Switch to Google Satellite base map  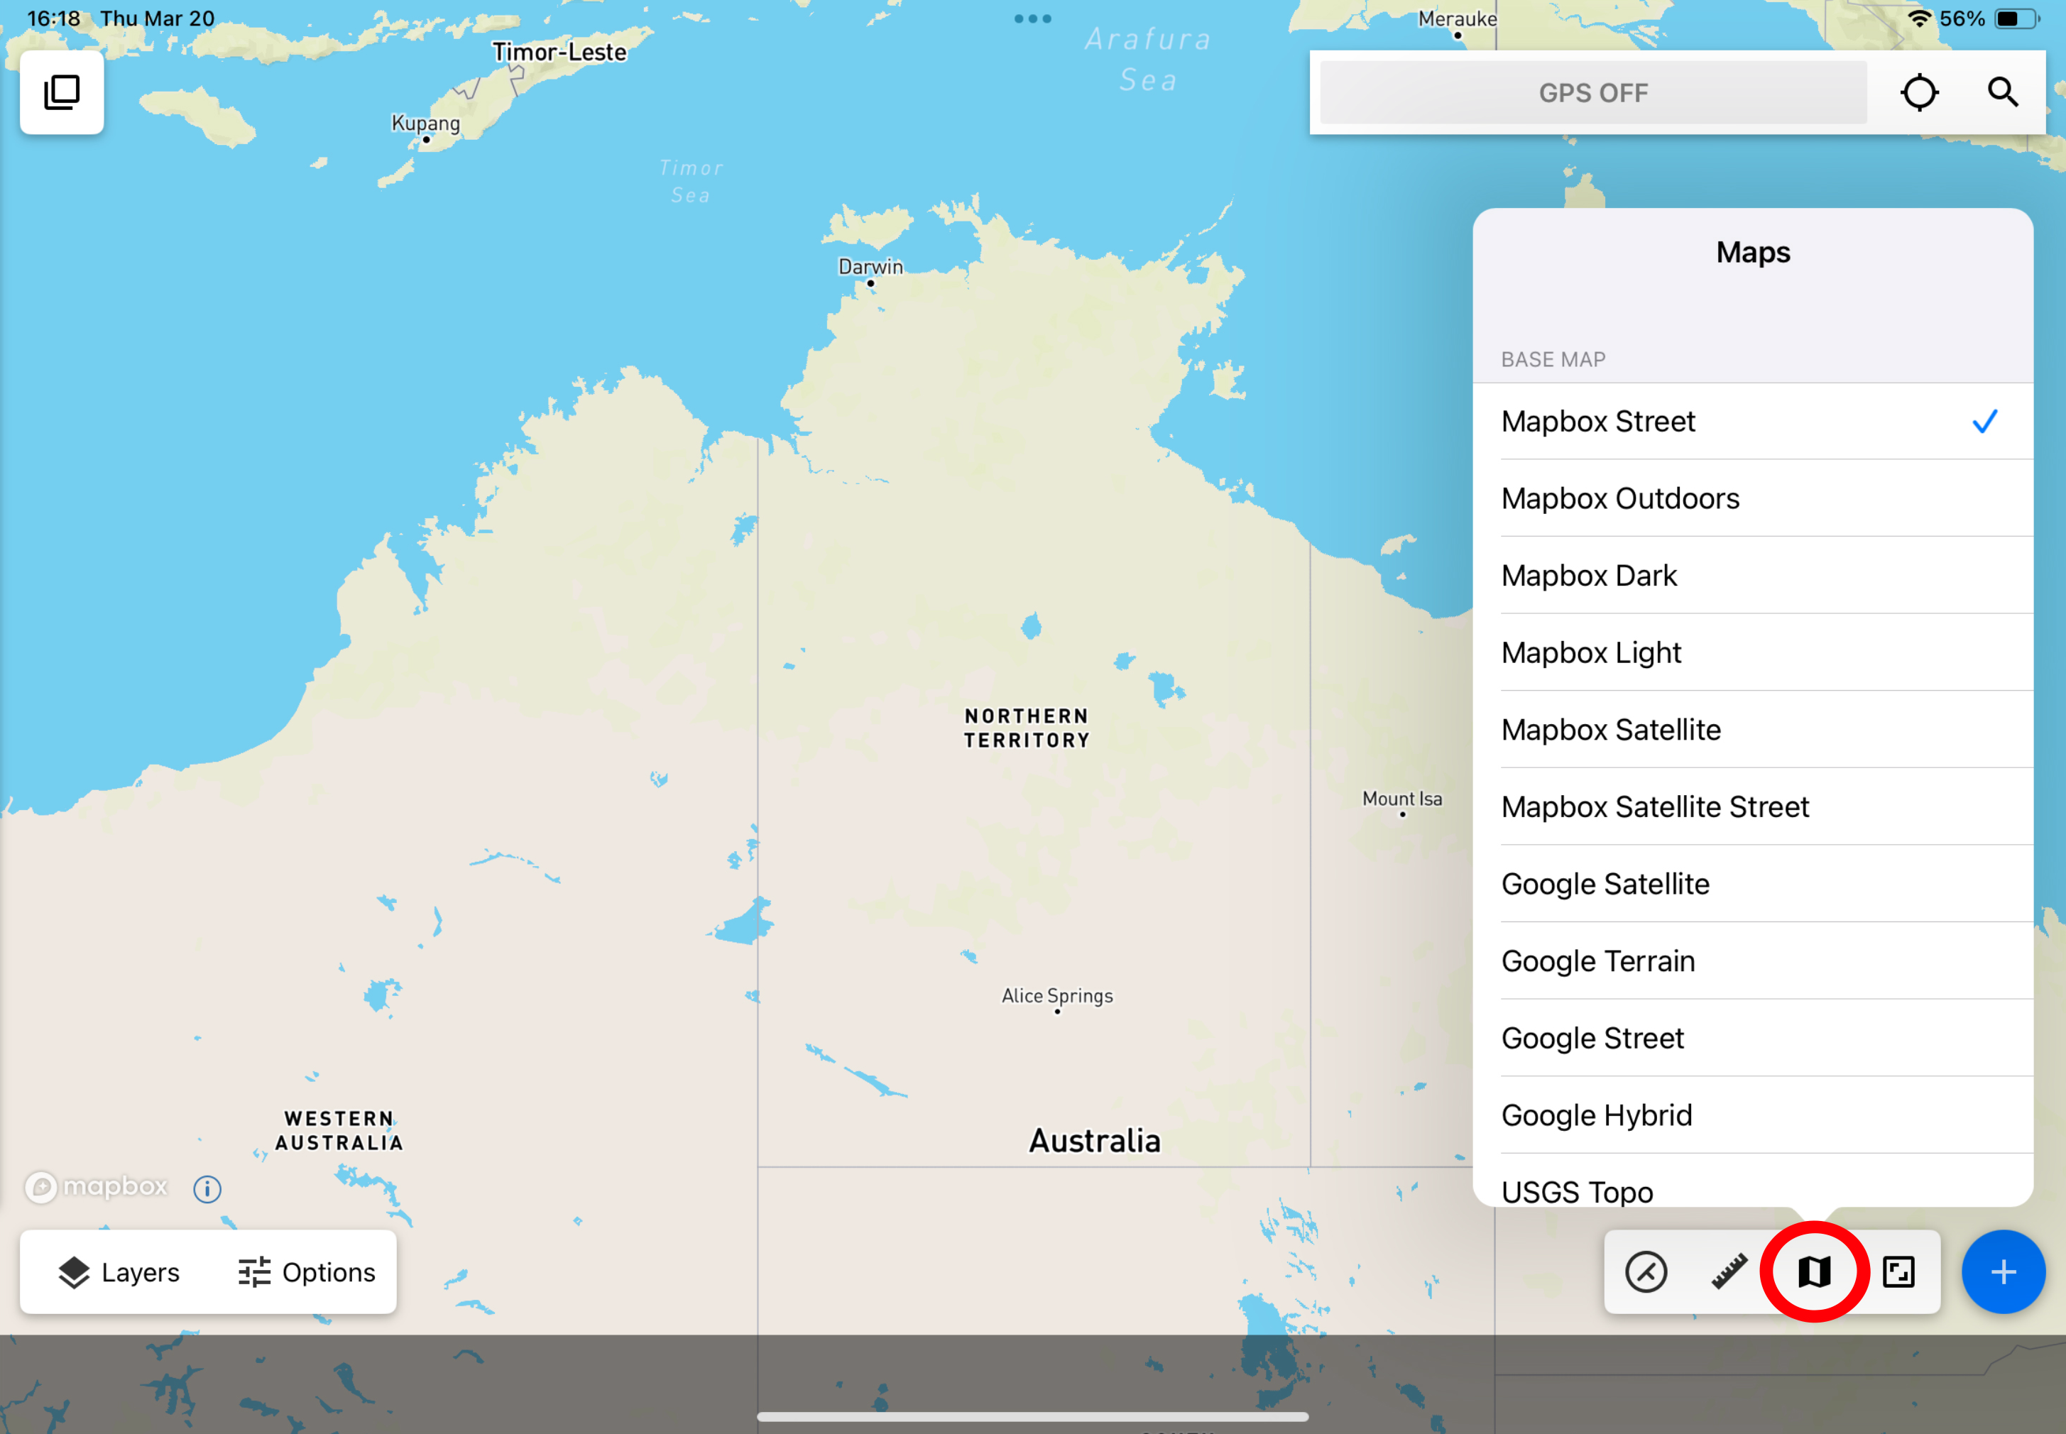(1752, 884)
